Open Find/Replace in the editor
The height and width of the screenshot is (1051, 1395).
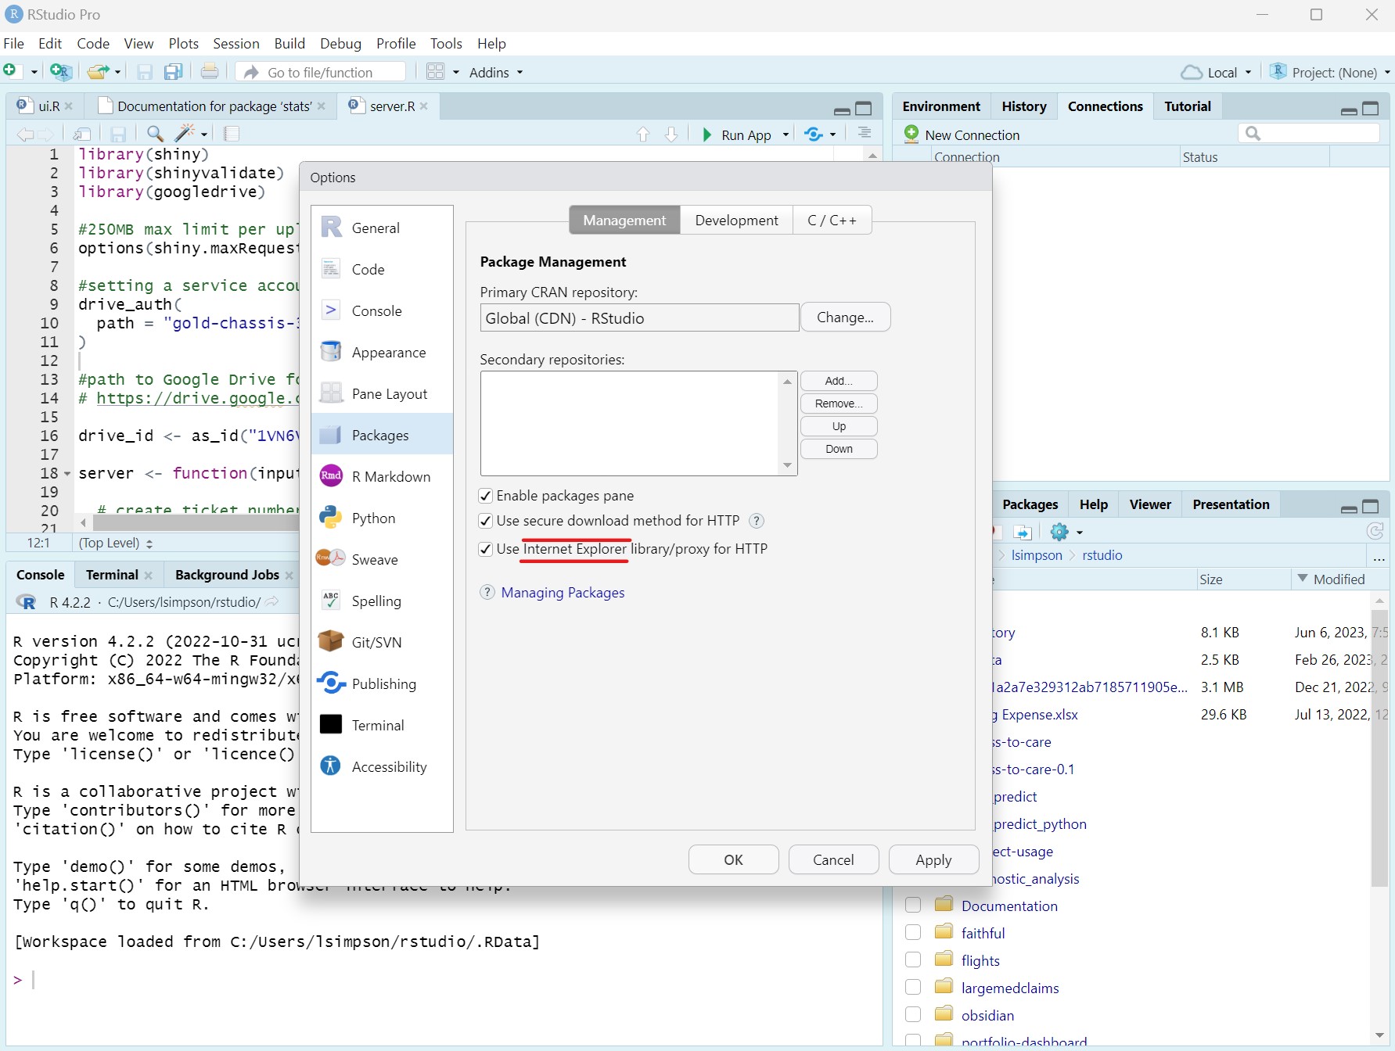(154, 134)
